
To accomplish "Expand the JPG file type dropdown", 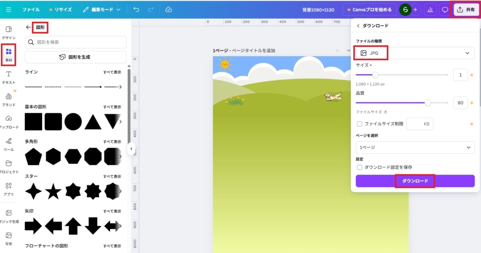I will [415, 53].
